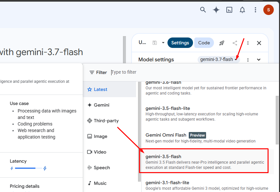
Task: Click the "Model settings" label
Action: click(156, 60)
